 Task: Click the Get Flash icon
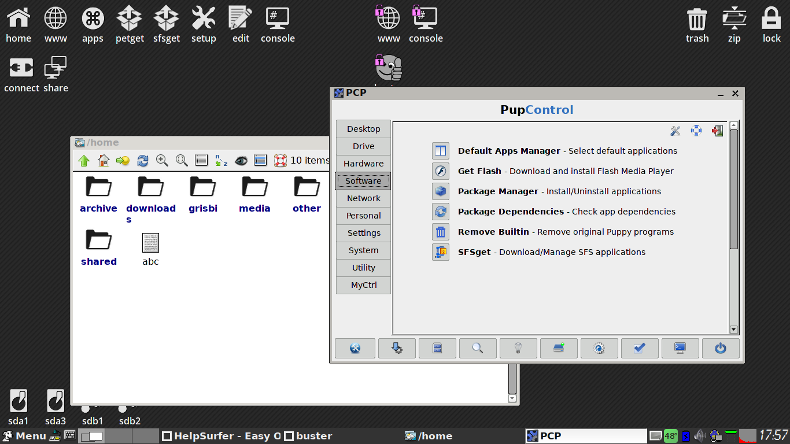[441, 171]
